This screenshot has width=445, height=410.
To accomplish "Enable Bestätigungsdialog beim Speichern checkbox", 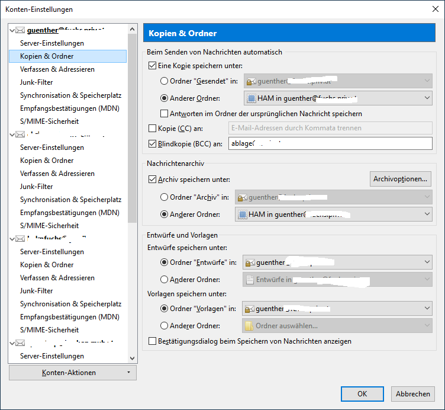I will click(153, 341).
